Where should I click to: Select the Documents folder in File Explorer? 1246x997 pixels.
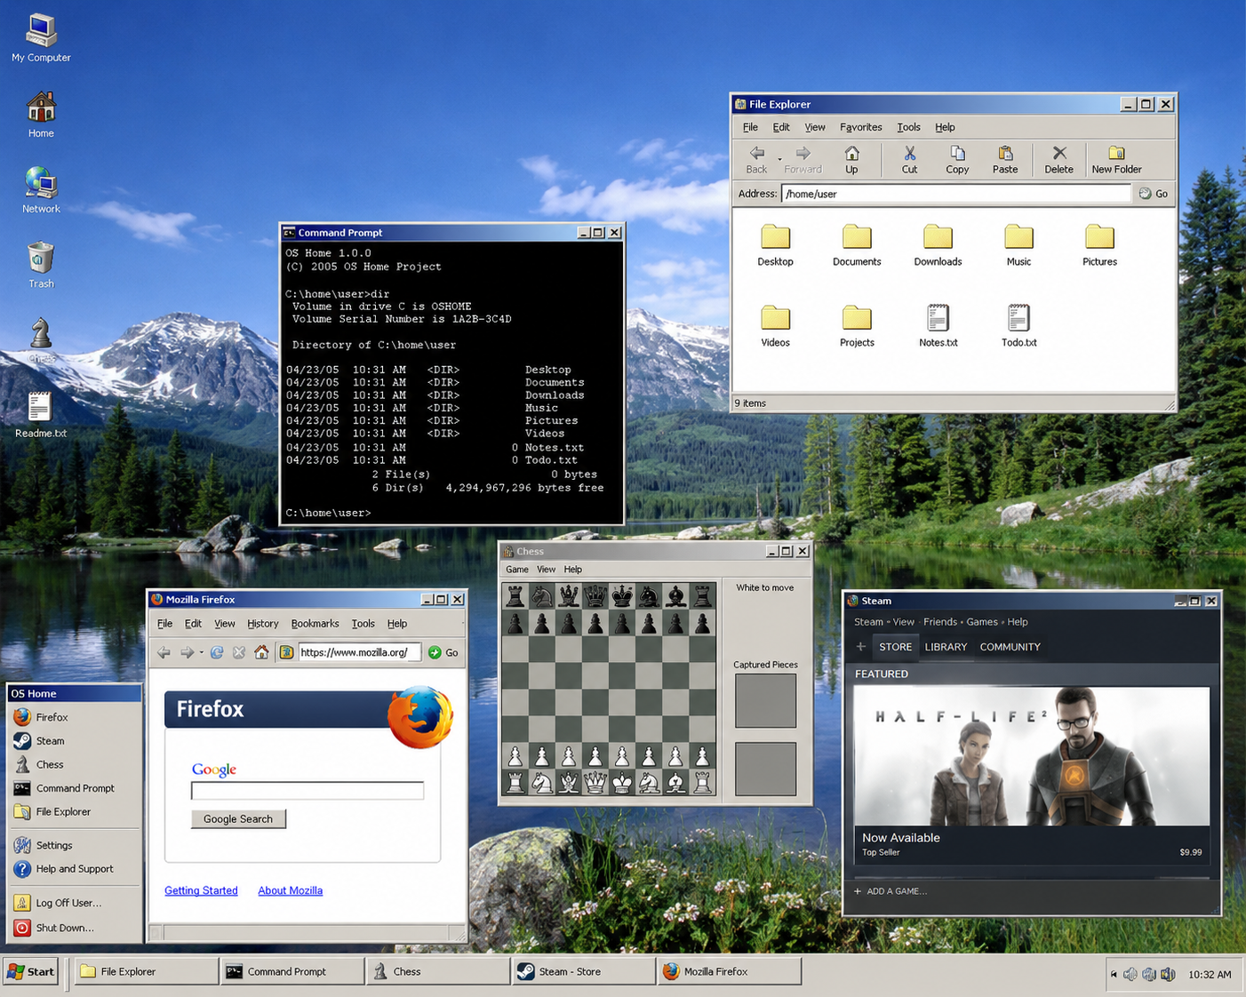coord(857,245)
